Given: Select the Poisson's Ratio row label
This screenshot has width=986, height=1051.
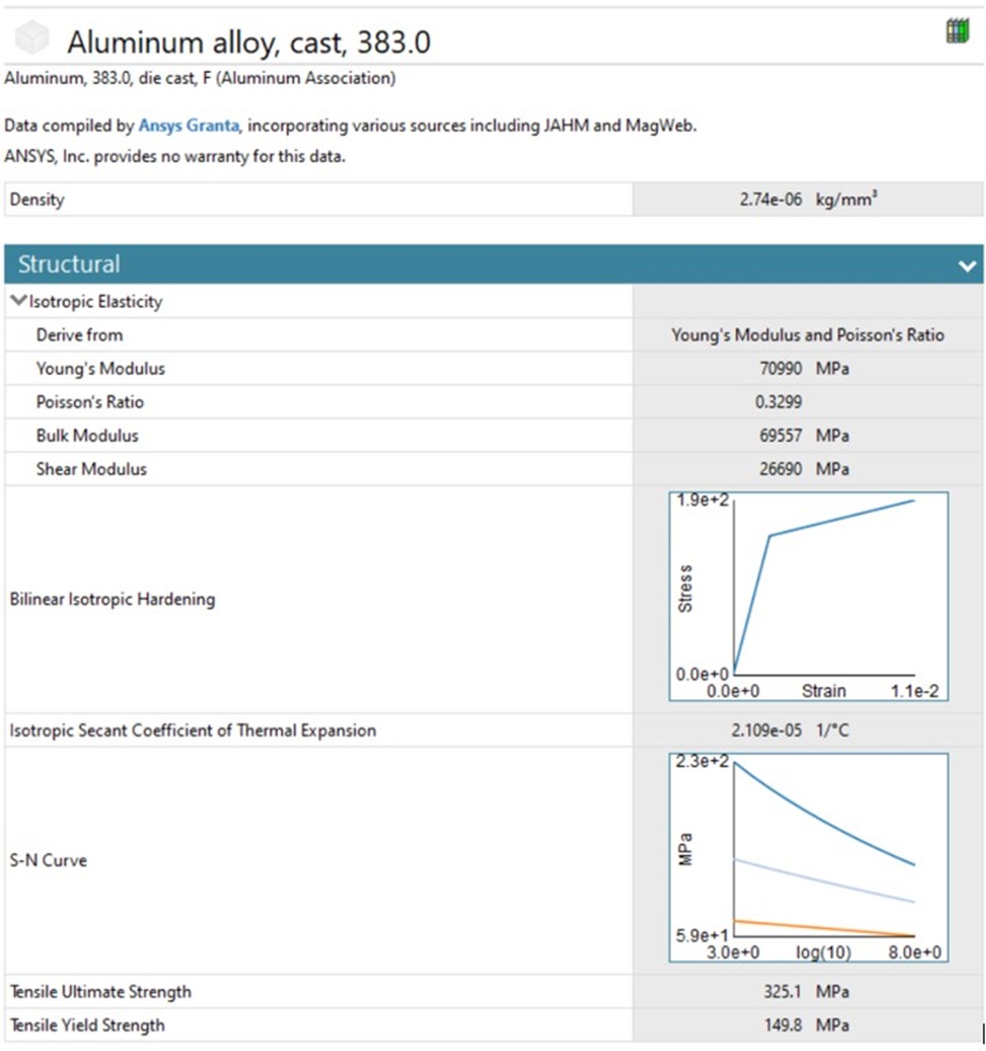Looking at the screenshot, I should [90, 402].
